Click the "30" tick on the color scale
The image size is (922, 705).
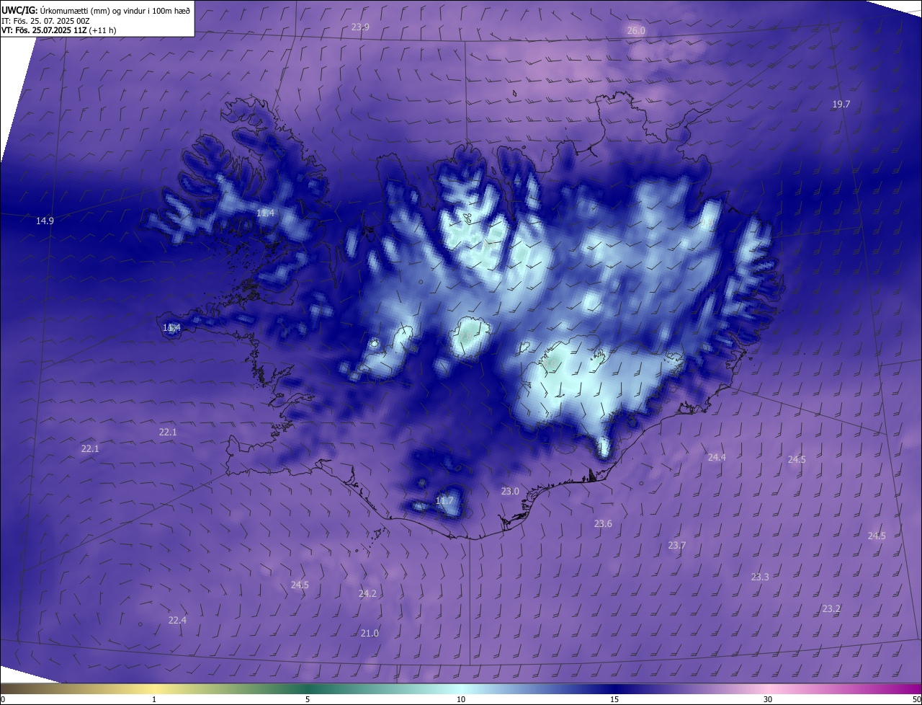coord(768,699)
